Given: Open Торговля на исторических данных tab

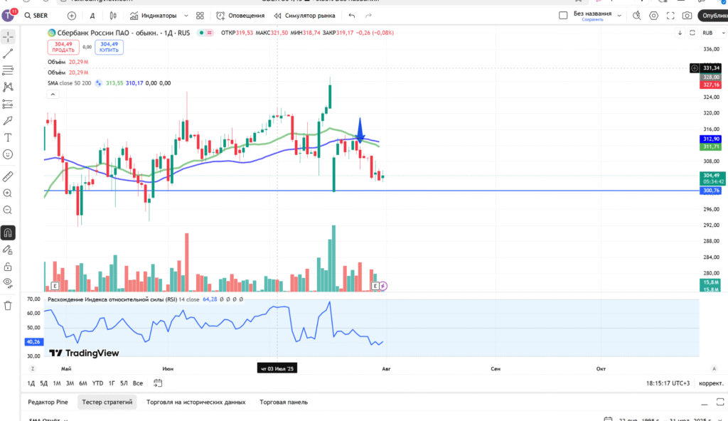Looking at the screenshot, I should (196, 402).
